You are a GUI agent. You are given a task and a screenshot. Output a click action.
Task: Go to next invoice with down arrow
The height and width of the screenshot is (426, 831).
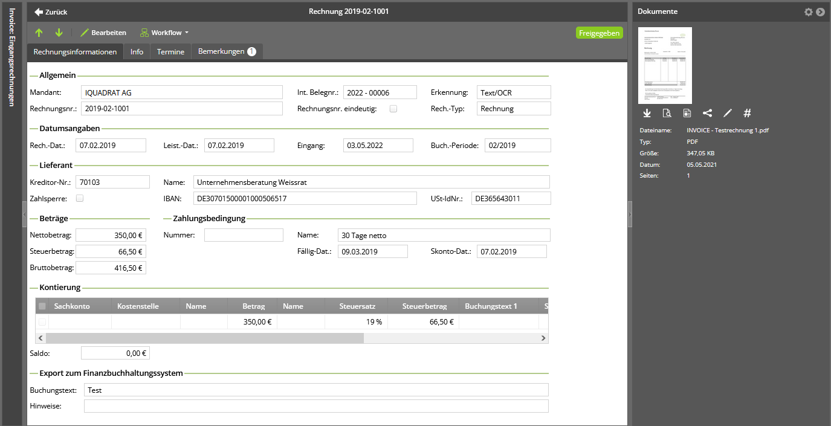coord(59,33)
